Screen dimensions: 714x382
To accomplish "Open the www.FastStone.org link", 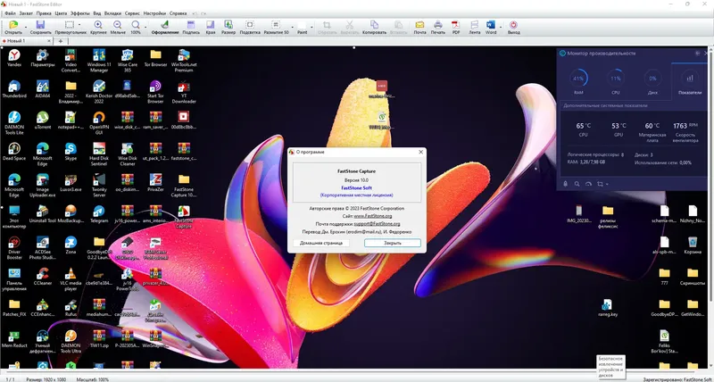I will (x=373, y=216).
